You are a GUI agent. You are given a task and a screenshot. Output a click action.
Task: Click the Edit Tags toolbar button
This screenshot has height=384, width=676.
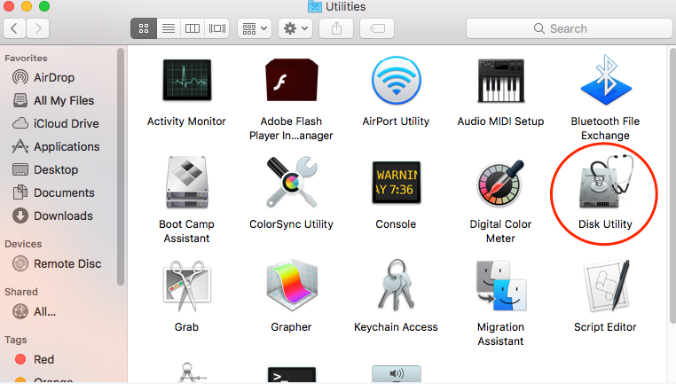[377, 29]
